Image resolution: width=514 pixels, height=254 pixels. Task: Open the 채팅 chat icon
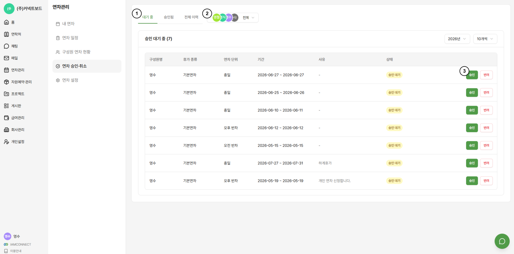6,46
